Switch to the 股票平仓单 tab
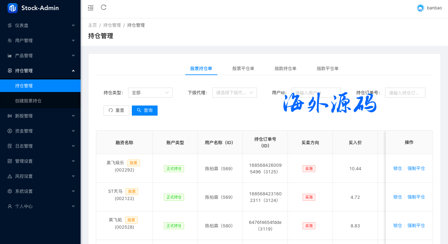 coord(243,68)
